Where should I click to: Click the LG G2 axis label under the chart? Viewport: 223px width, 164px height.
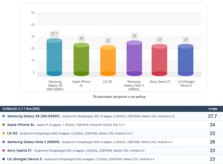click(x=107, y=82)
